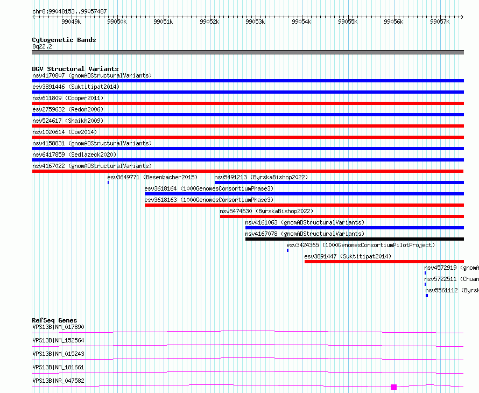The height and width of the screenshot is (393, 479).
Task: Select the red bar under nsv524617
Action: tap(248, 126)
